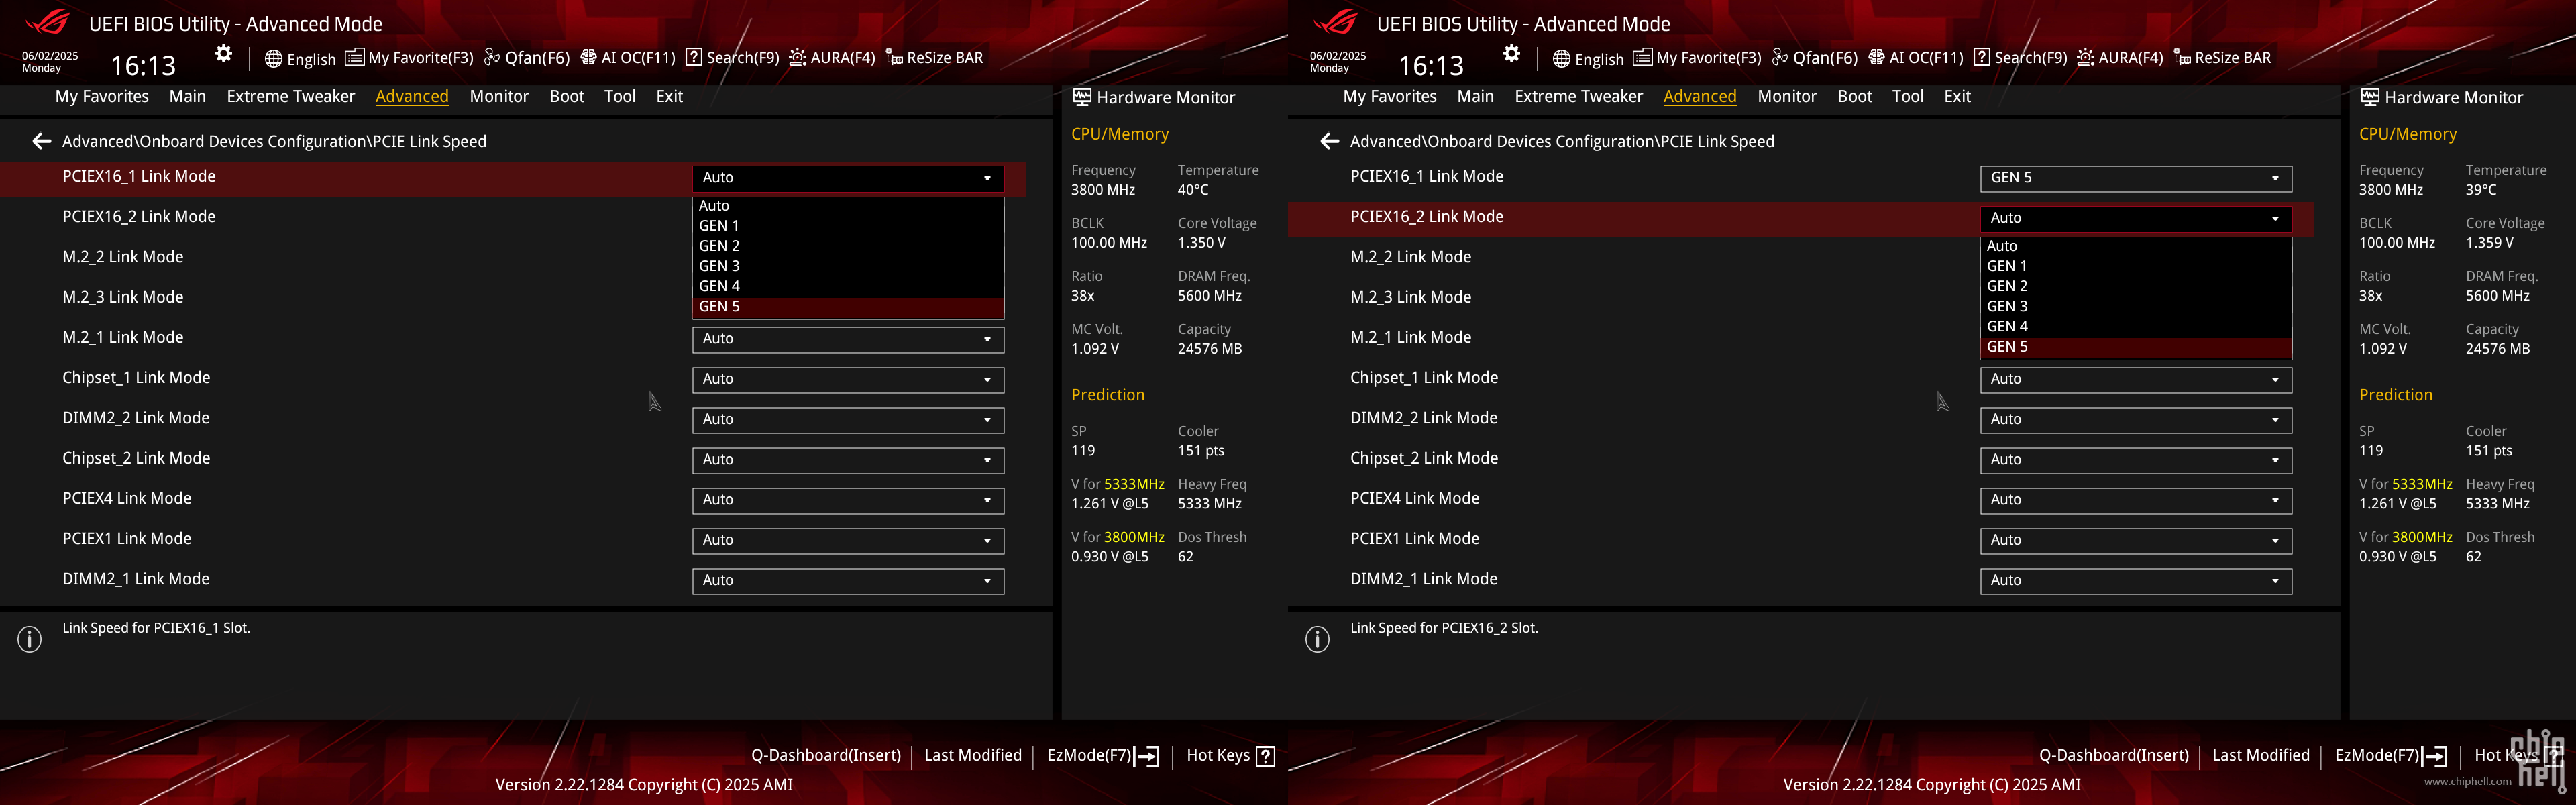Open AURA(F4) lighting in left BIOS
The height and width of the screenshot is (805, 2576).
(832, 58)
